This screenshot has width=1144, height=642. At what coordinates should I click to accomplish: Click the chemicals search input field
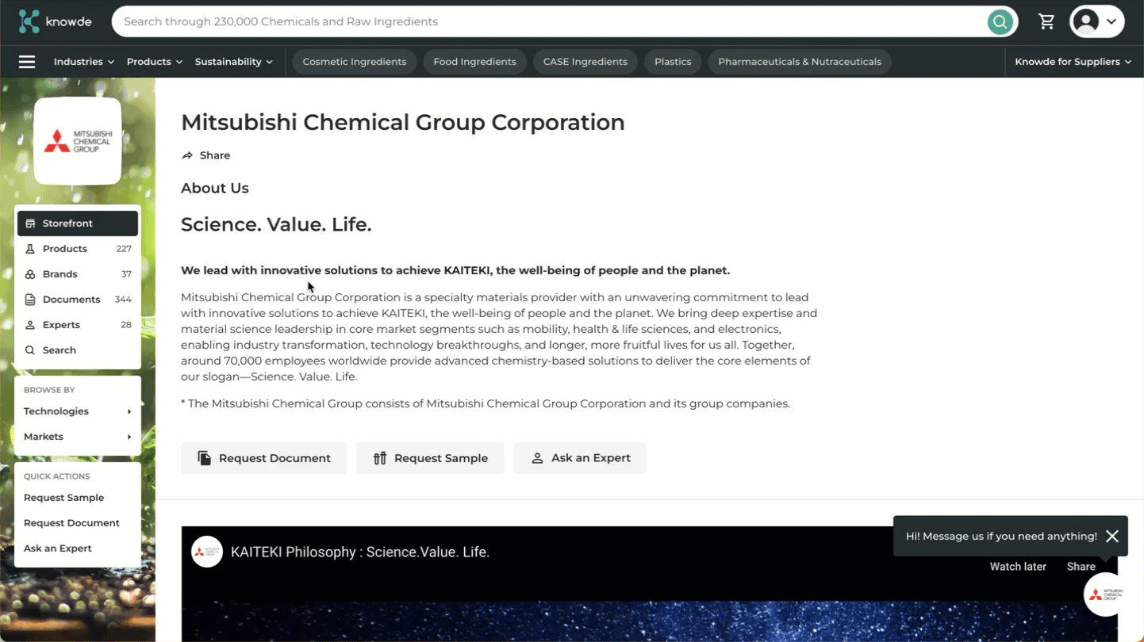coord(547,21)
